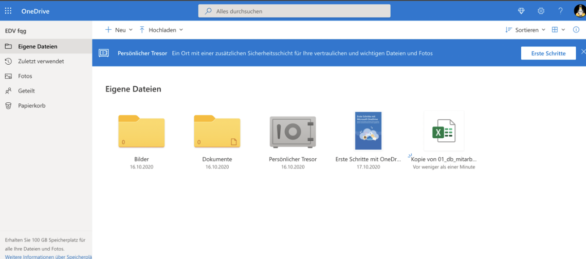Open the Persönlicher Tresor safe icon

pos(292,132)
